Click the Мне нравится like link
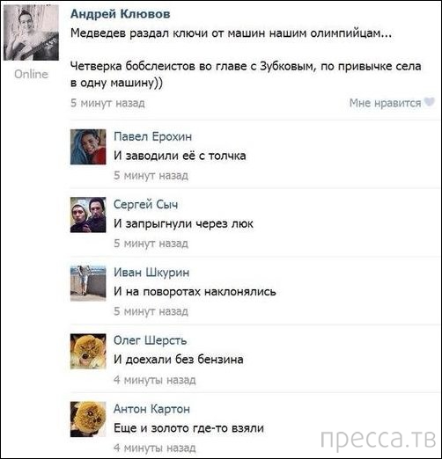442x459 pixels. 385,103
